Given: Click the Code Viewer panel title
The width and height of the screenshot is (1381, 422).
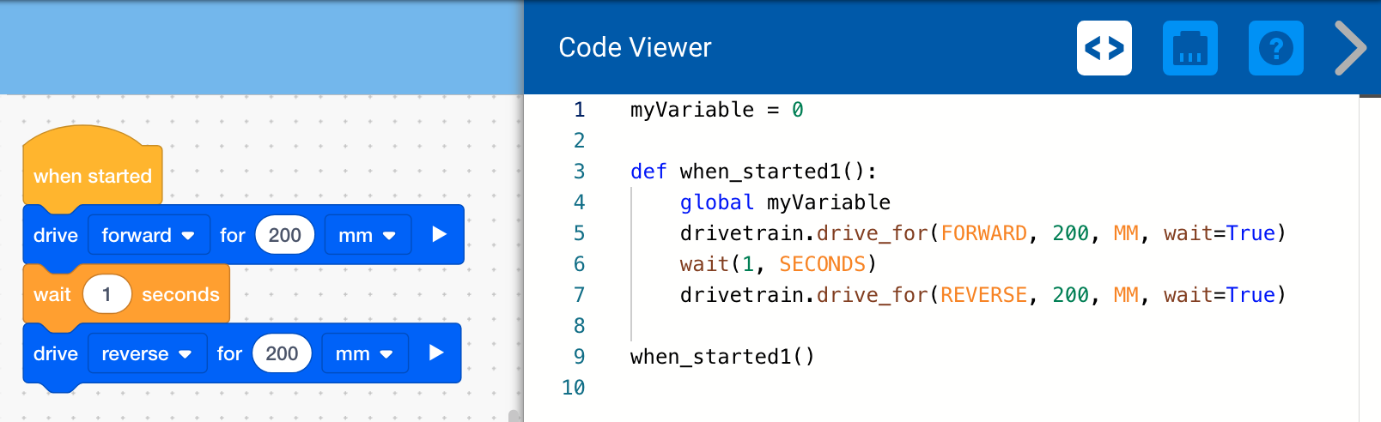Looking at the screenshot, I should coord(635,47).
